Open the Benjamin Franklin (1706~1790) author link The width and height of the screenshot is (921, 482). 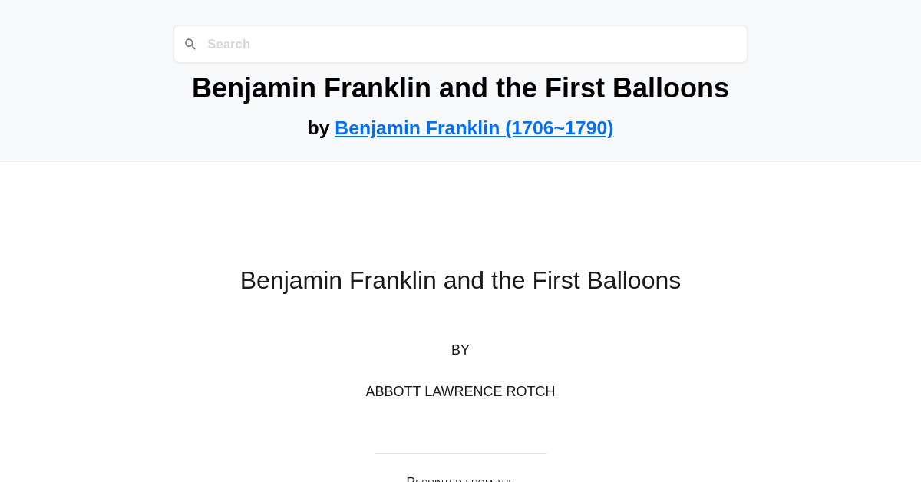[x=474, y=127]
